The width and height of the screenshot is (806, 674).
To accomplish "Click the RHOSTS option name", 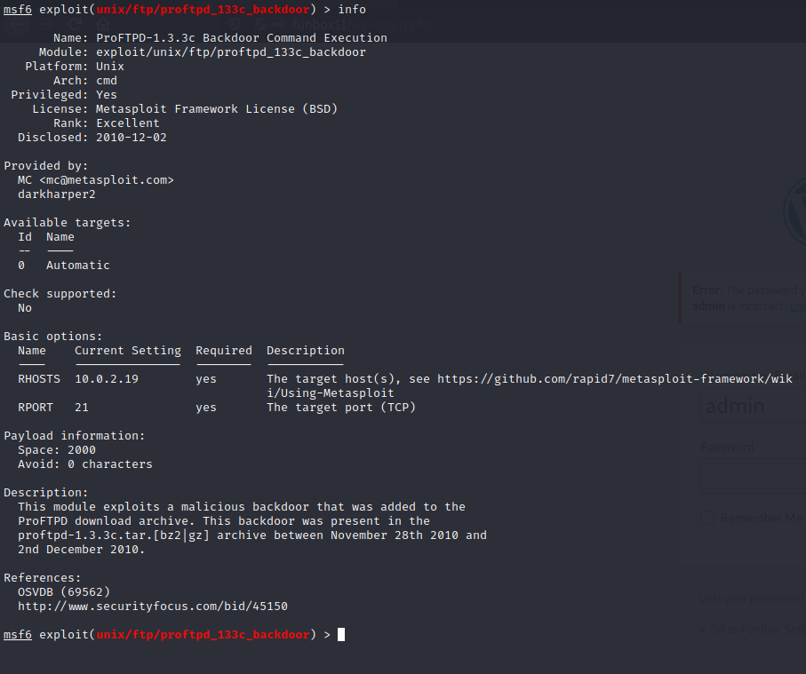I will [x=39, y=379].
